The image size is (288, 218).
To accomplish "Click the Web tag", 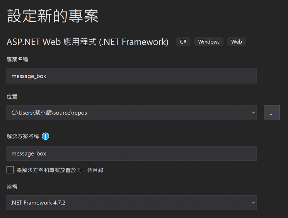I will coord(237,42).
